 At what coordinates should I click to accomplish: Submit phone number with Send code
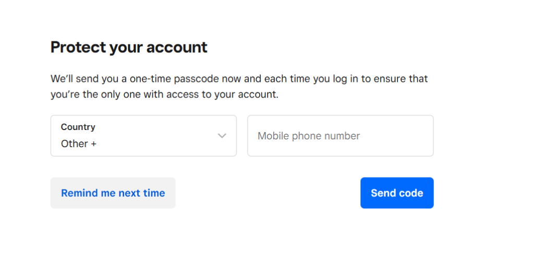pyautogui.click(x=397, y=193)
